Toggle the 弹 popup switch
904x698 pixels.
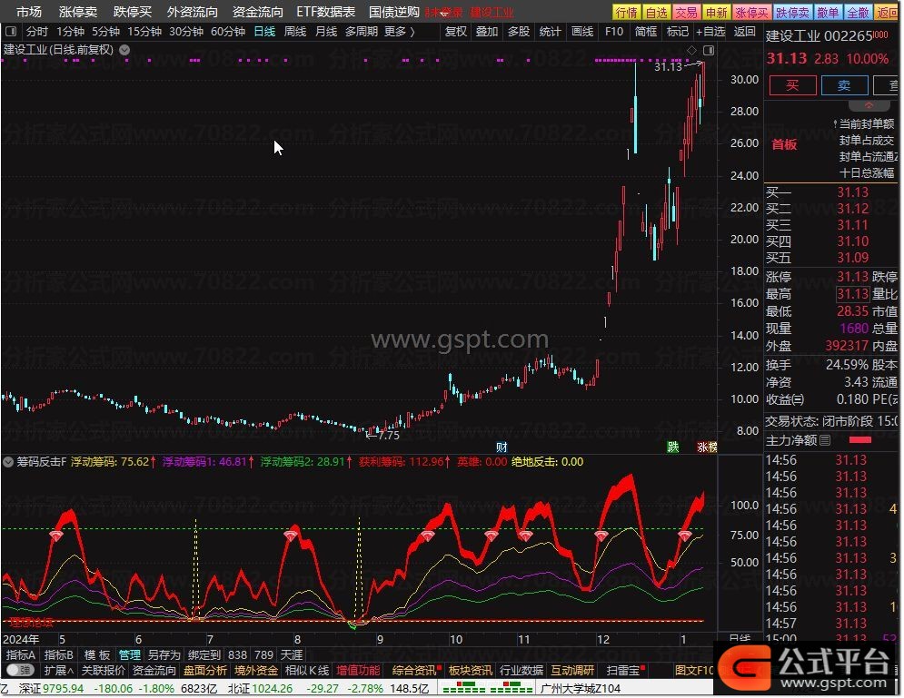point(20,670)
